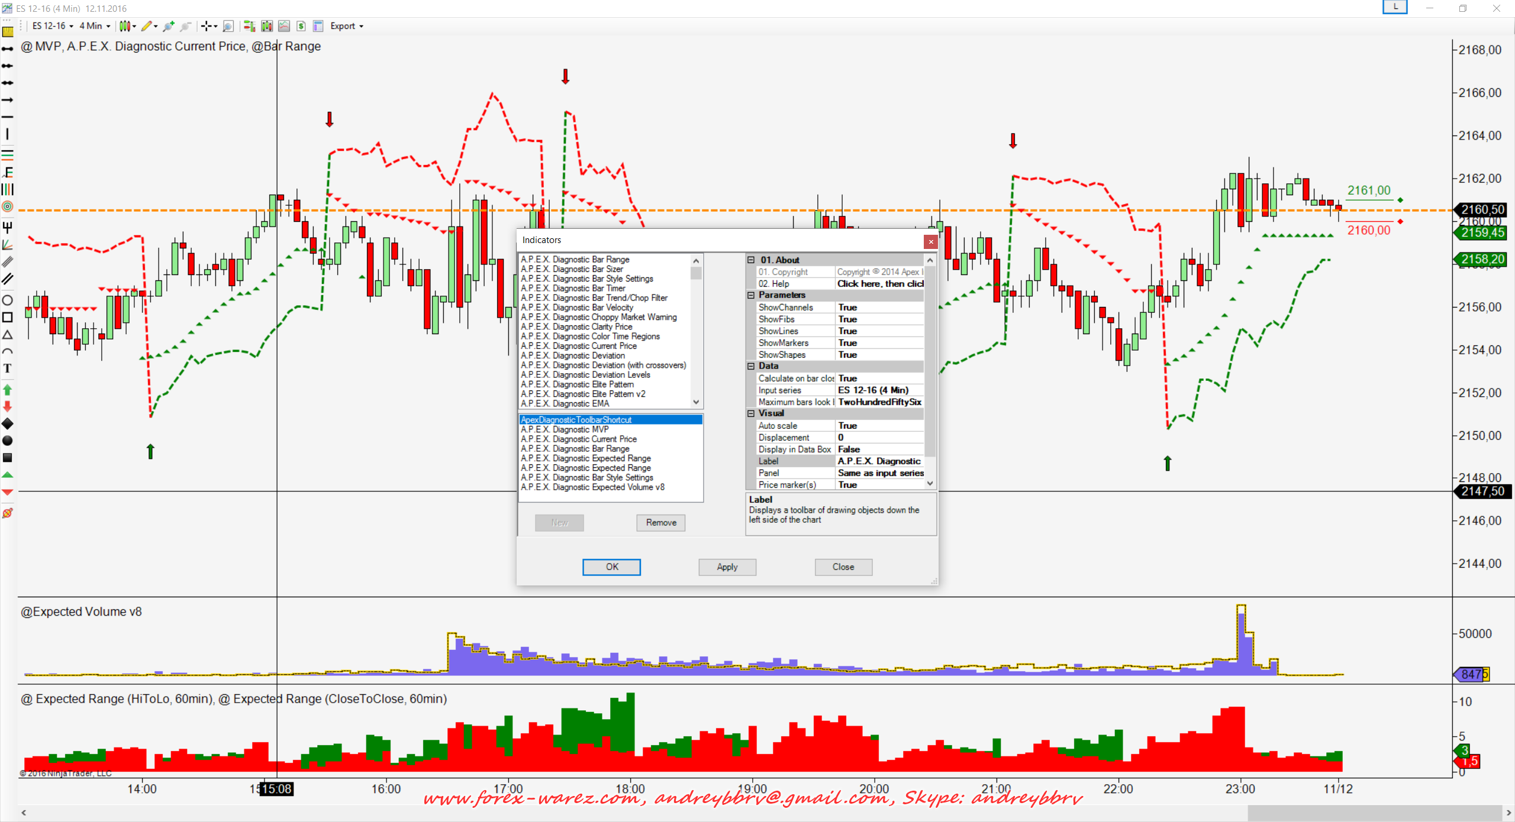Click the zoom in magnifier toolbar icon
1515x822 pixels.
tap(169, 26)
